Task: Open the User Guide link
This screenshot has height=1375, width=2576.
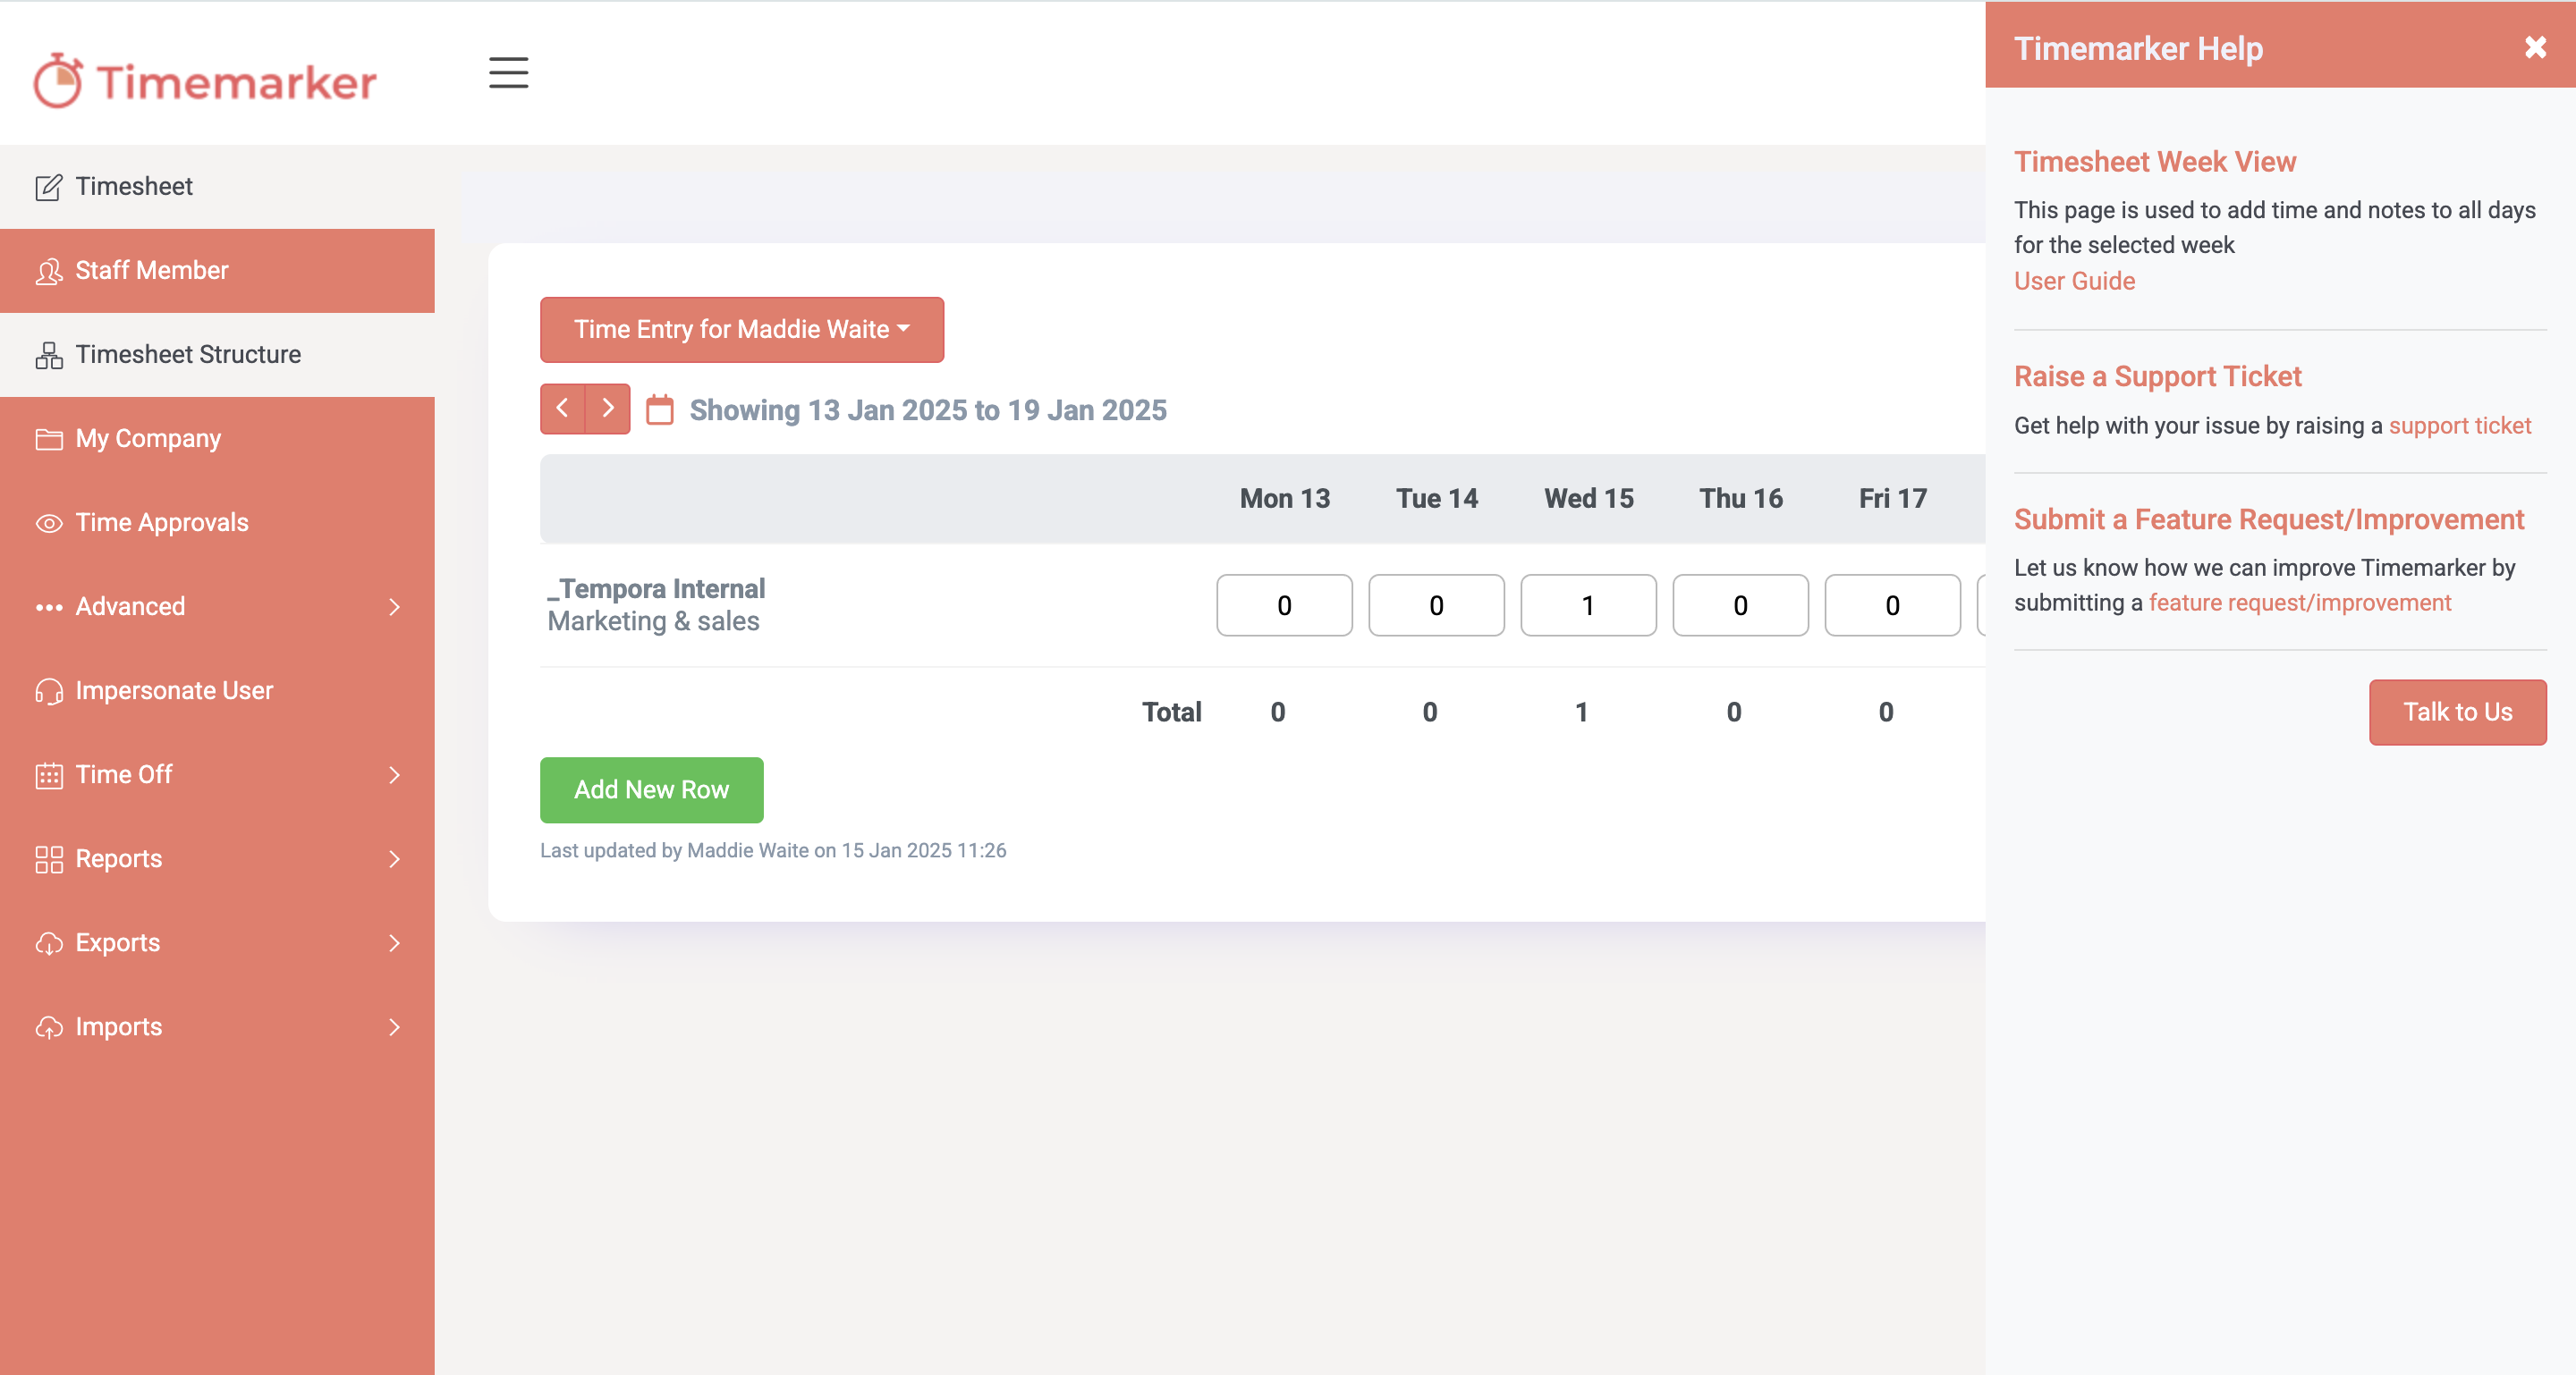Action: point(2074,281)
